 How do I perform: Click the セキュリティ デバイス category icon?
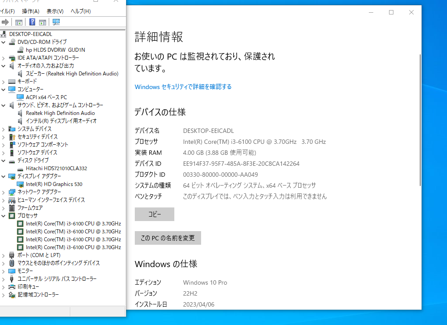click(x=12, y=137)
